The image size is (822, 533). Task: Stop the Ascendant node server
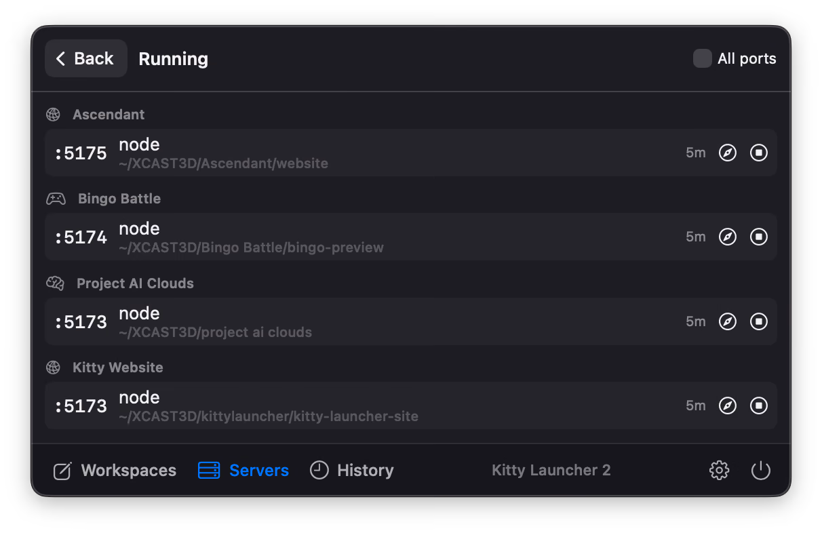[x=759, y=153]
